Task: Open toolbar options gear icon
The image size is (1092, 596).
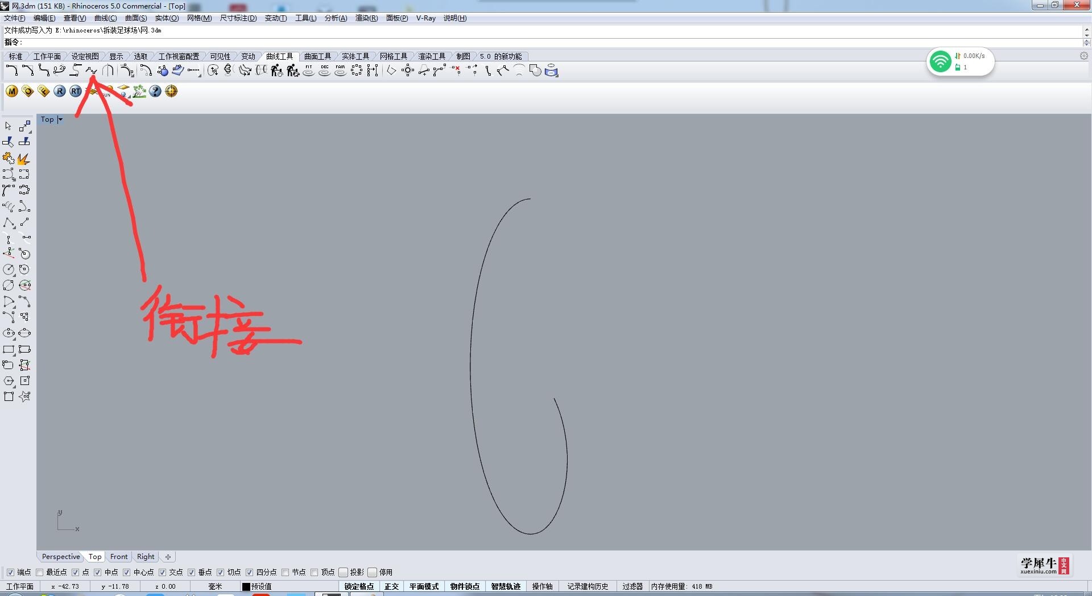Action: [x=1083, y=56]
